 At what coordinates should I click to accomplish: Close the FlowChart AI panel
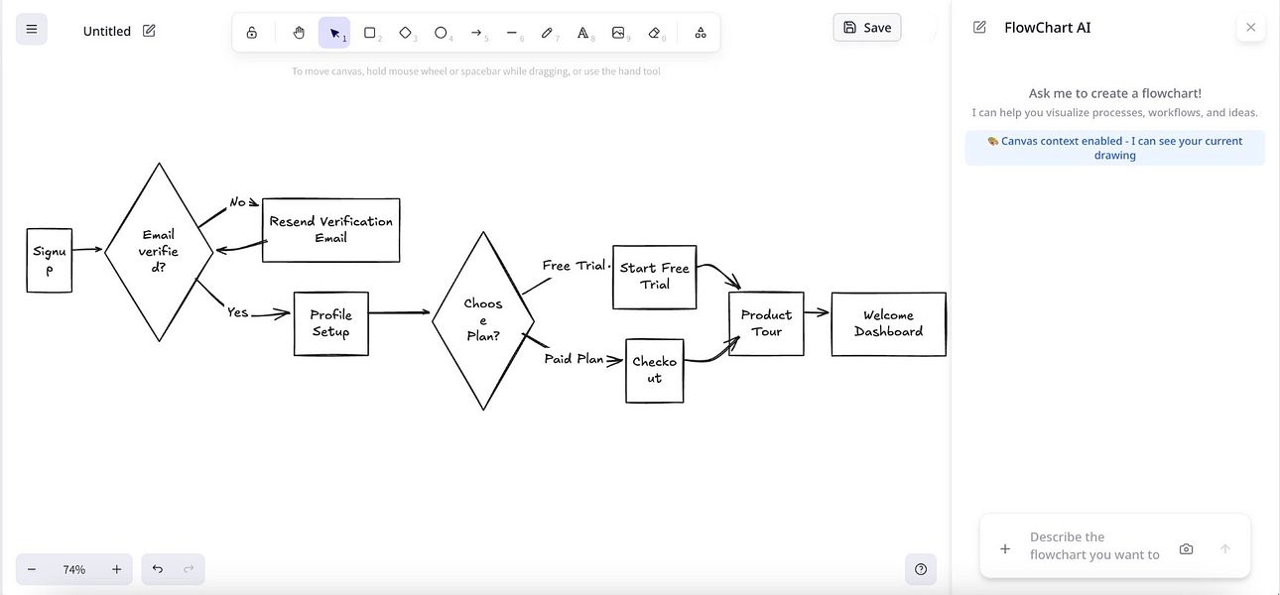(x=1250, y=27)
